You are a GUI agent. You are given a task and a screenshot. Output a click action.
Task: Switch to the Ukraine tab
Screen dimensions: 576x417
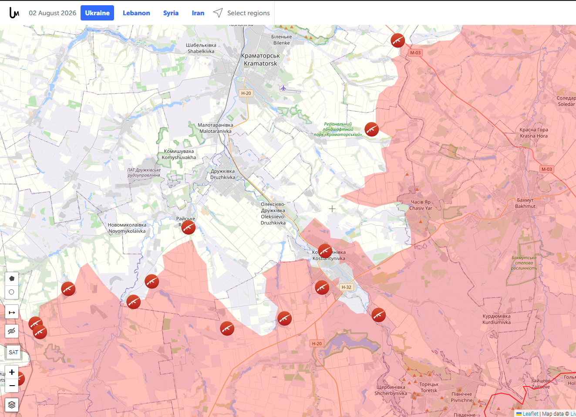97,13
